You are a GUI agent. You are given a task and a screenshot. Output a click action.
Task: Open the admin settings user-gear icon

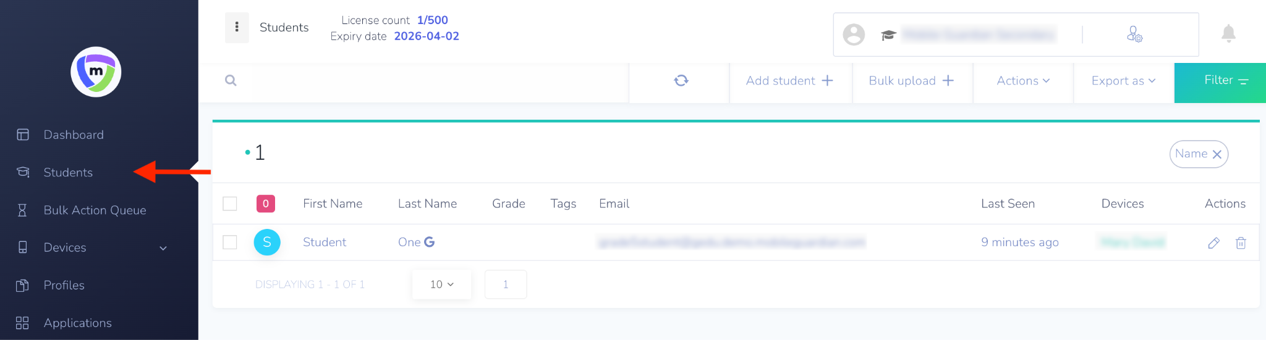1134,35
